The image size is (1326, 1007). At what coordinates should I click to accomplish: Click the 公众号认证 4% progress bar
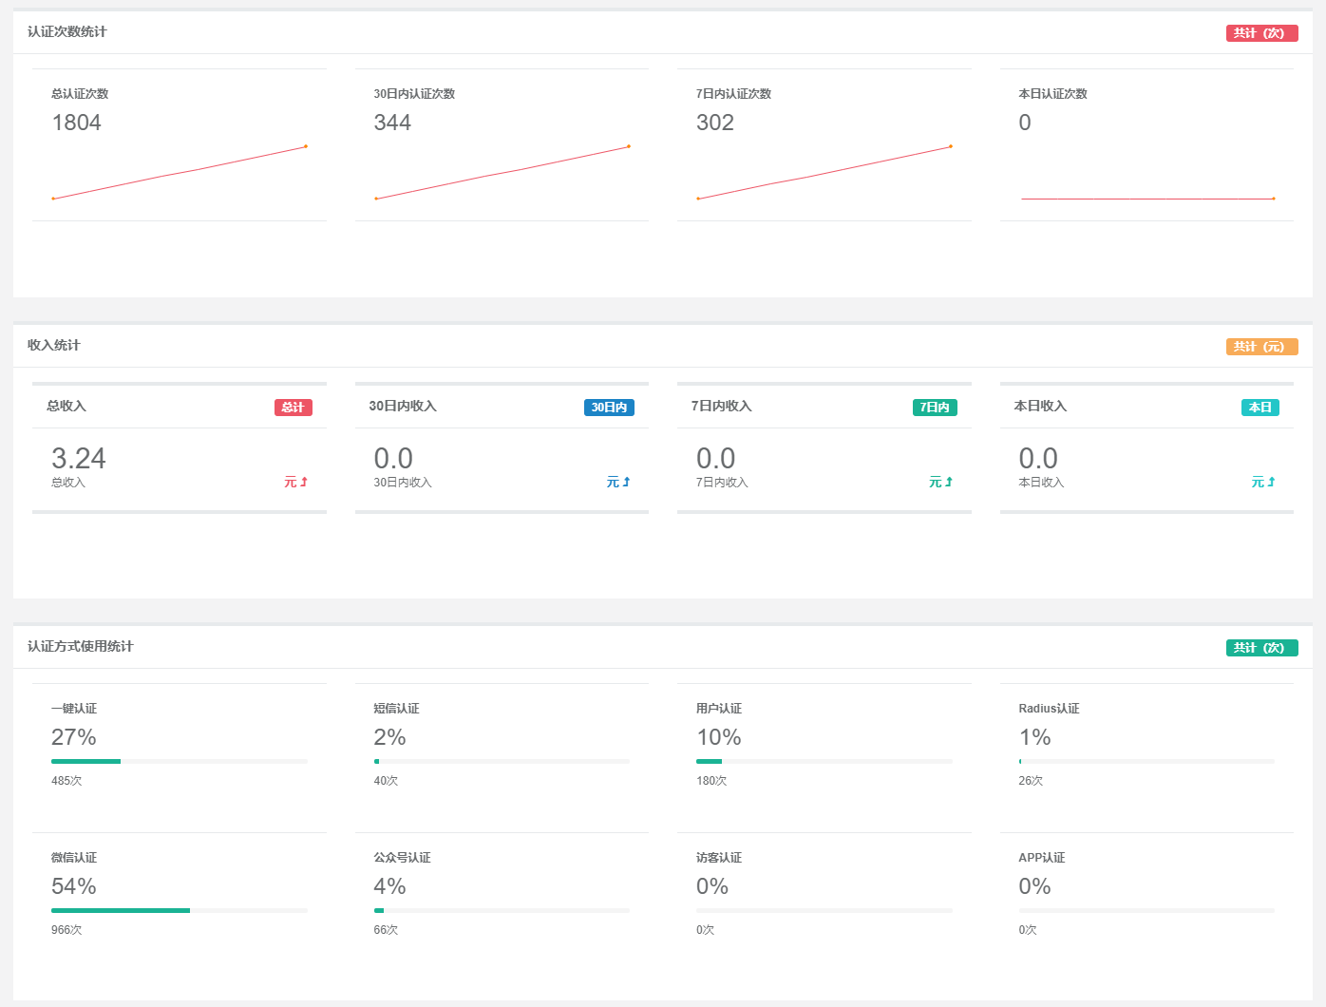(x=502, y=910)
